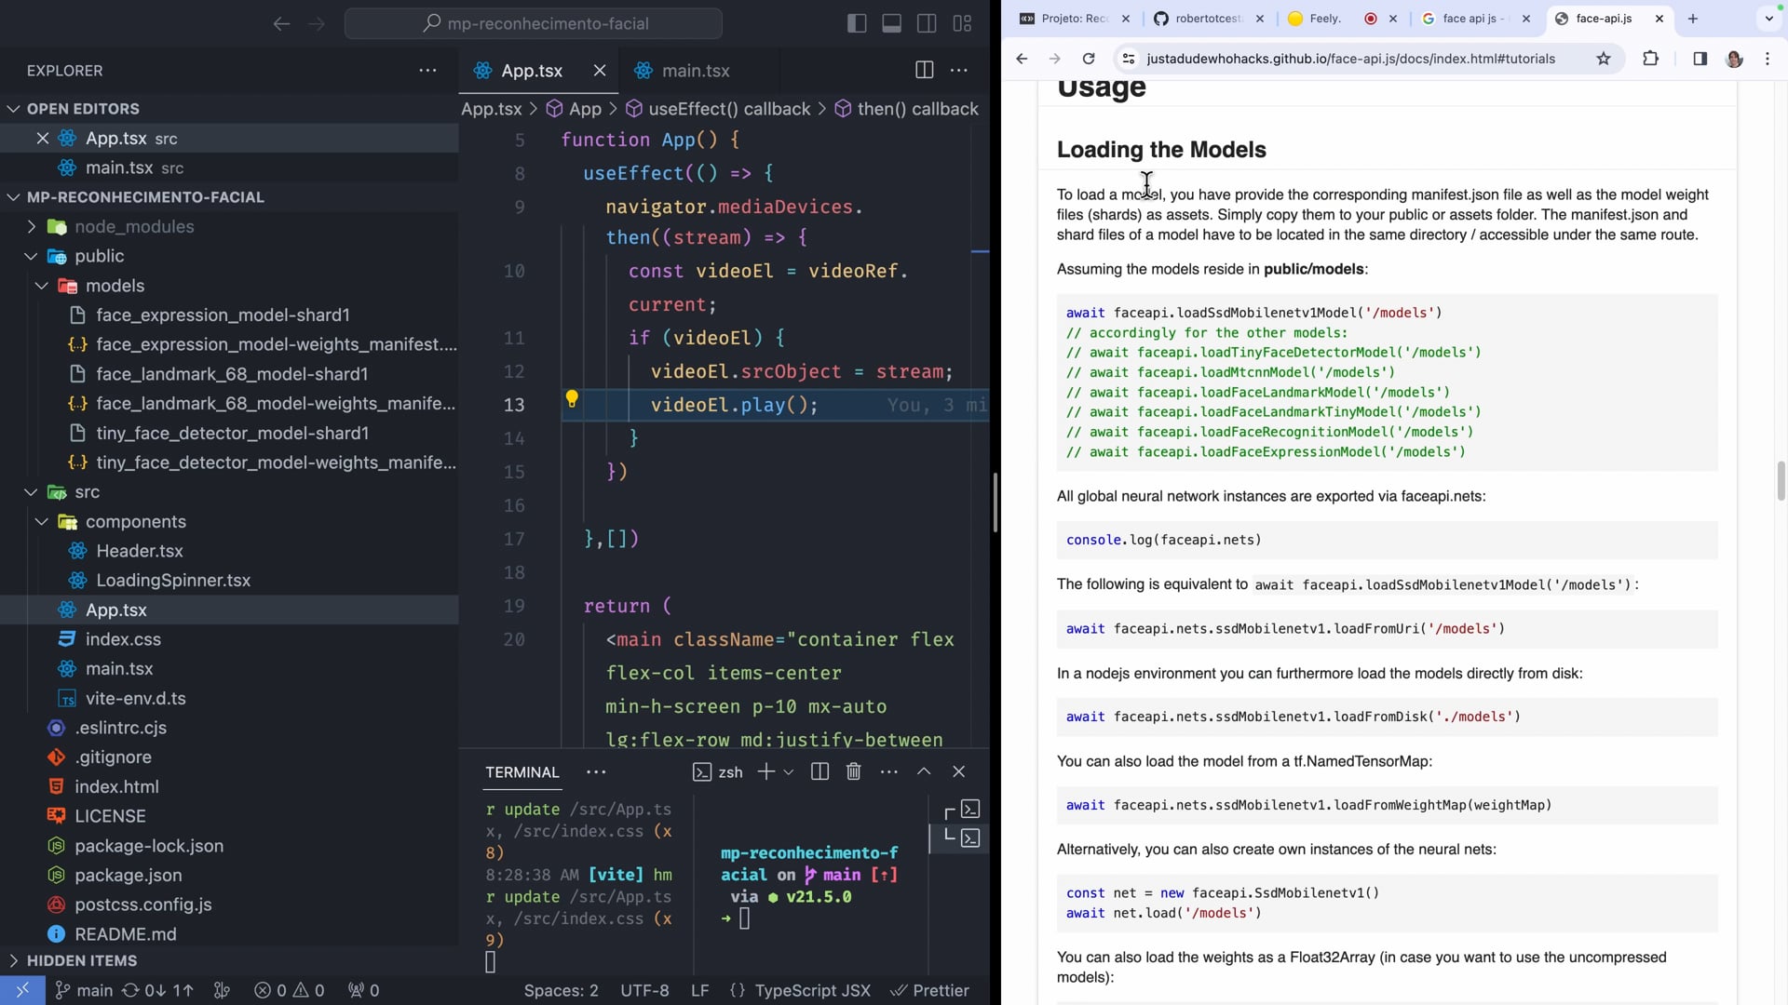1788x1005 pixels.
Task: Toggle the primary sidebar layout icon
Action: [x=857, y=23]
